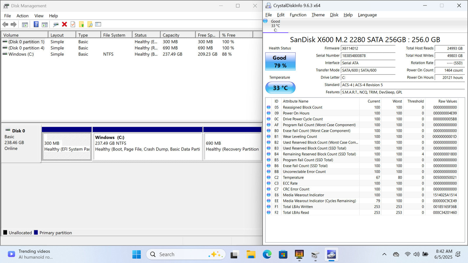Click the Forward arrow in Disk Management toolbar
This screenshot has width=468, height=263.
click(13, 25)
